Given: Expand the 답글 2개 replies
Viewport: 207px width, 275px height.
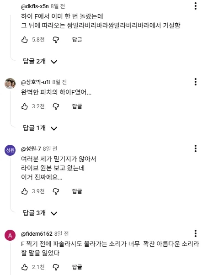Looking at the screenshot, I should 40,61.
